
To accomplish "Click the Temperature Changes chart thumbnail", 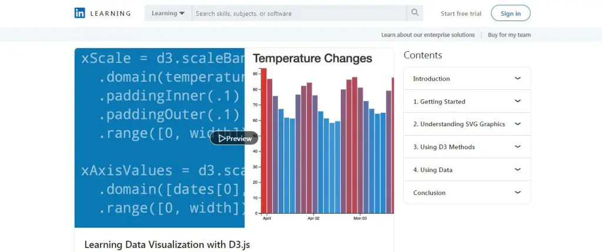I will 319,138.
